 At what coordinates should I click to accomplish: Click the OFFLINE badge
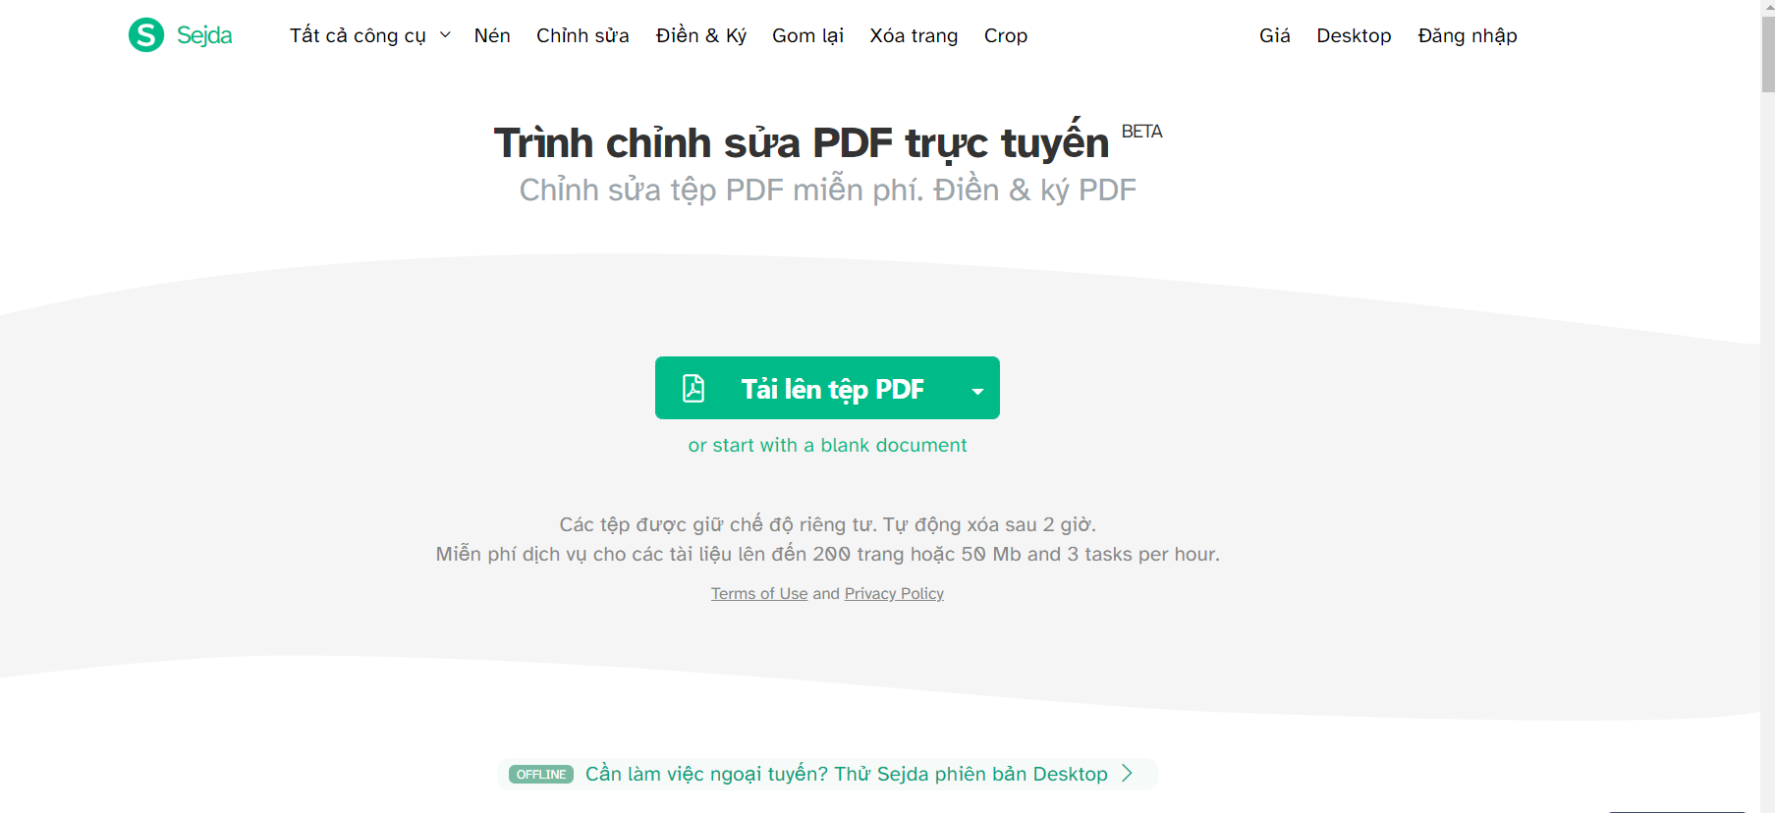tap(541, 775)
